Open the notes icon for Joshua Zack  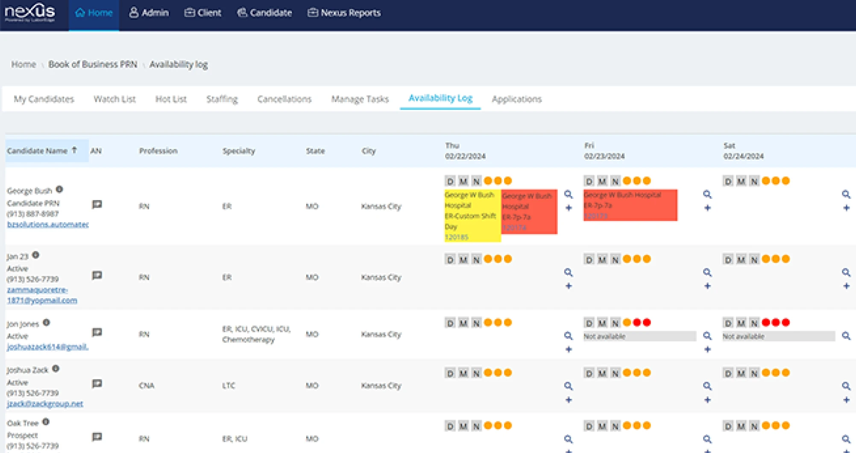pos(97,384)
